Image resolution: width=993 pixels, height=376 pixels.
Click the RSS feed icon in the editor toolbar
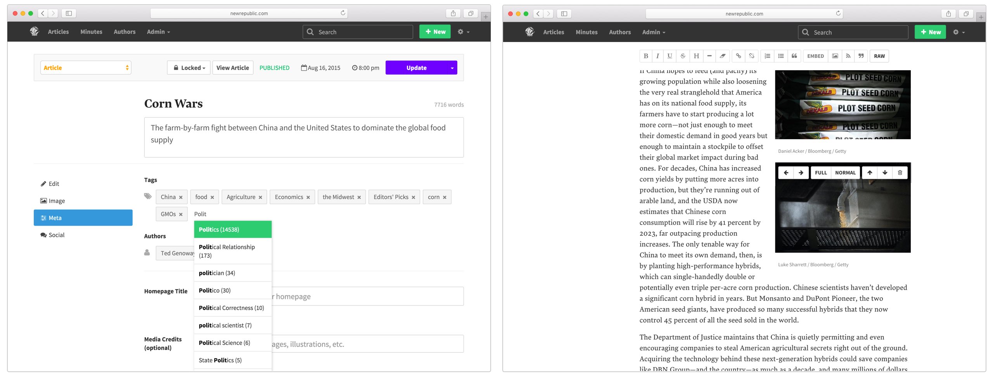click(x=848, y=56)
